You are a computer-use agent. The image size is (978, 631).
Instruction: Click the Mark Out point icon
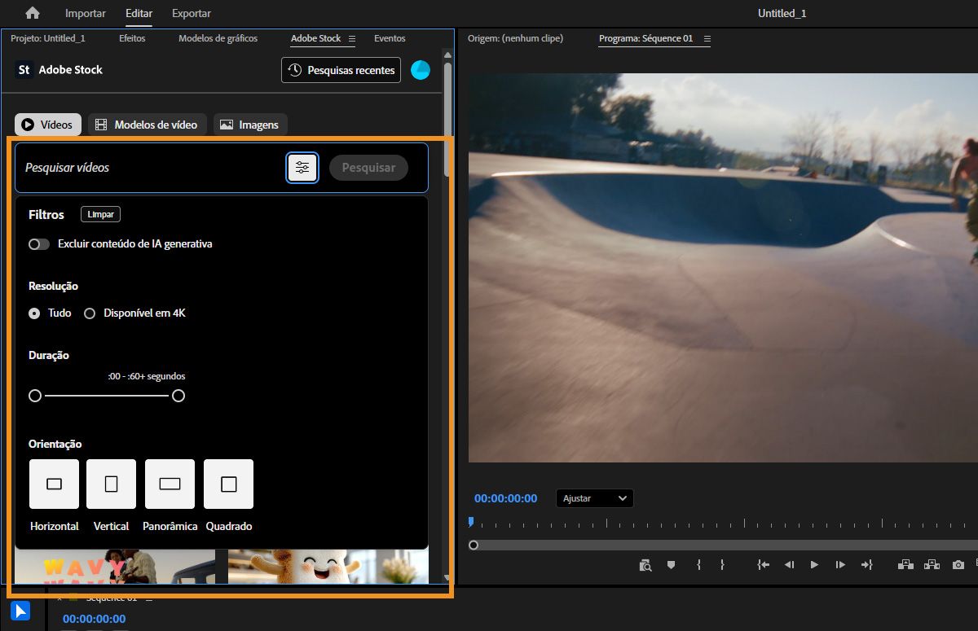point(723,564)
